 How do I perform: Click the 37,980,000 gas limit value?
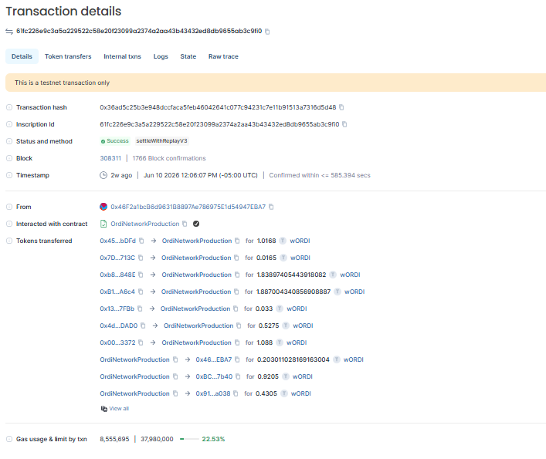[x=157, y=439]
